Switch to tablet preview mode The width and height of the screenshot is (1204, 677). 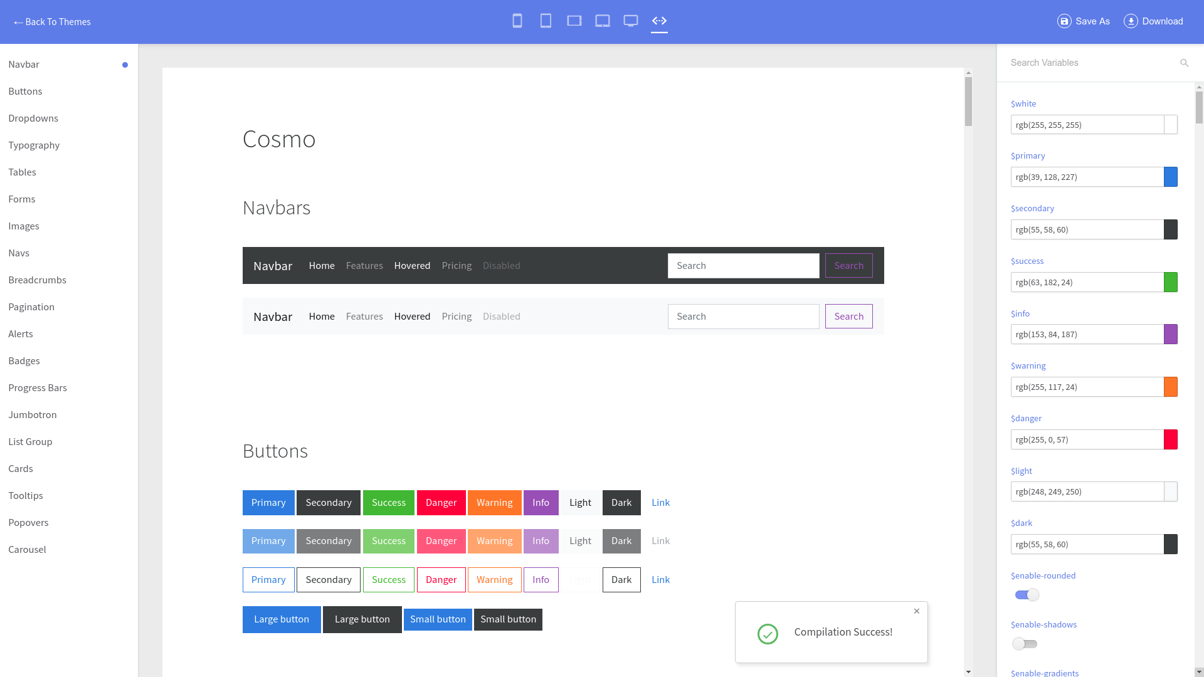pos(546,21)
